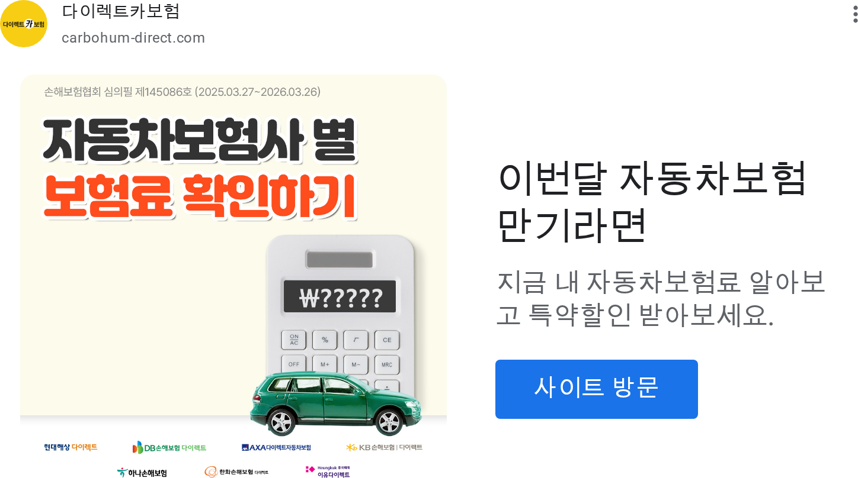858x478 pixels.
Task: Click the 이번달 자동차보험 만기라면 headline
Action: click(652, 201)
